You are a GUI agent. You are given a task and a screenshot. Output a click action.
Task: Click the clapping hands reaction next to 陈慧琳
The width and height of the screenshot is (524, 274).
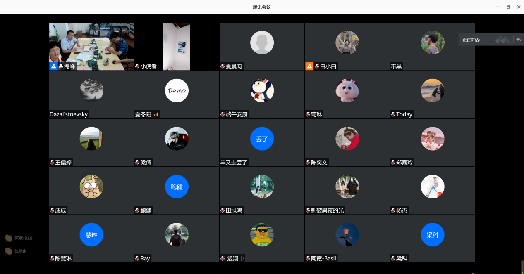[x=8, y=251]
